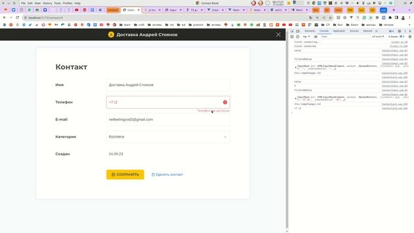This screenshot has width=414, height=233.
Task: Open the Profiles menu
Action: pos(67,3)
